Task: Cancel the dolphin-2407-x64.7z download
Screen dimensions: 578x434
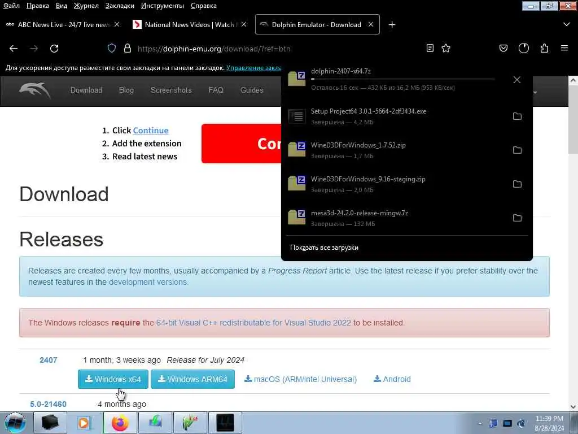Action: (x=517, y=80)
